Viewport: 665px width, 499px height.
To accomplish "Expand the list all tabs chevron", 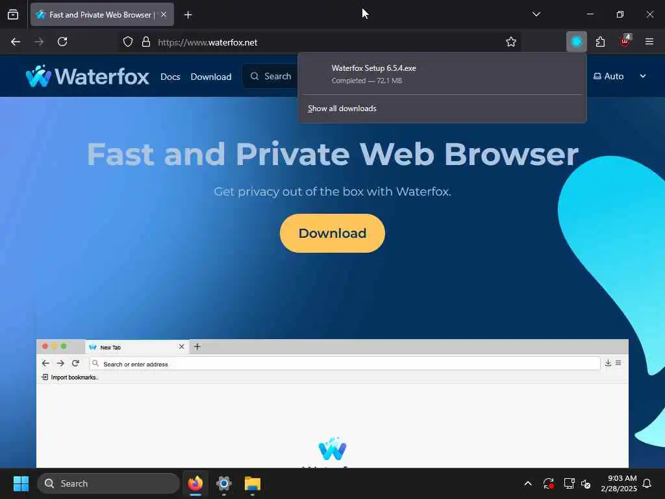I will click(x=536, y=14).
